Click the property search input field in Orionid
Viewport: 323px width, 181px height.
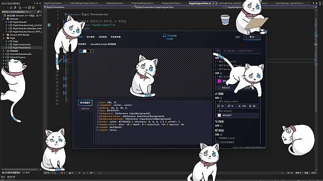242,51
